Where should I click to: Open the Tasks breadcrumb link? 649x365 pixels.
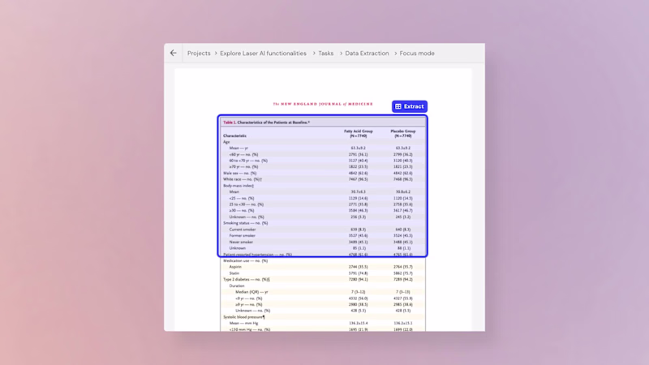[326, 54]
